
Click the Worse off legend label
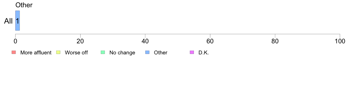pyautogui.click(x=76, y=53)
